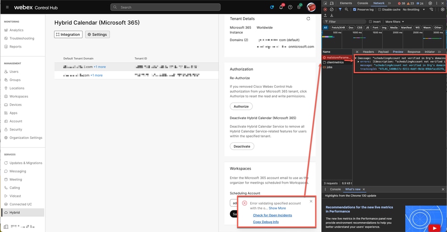Filter requests by Fetch/XHR
Screen dimensions: 447x232
[338, 28]
